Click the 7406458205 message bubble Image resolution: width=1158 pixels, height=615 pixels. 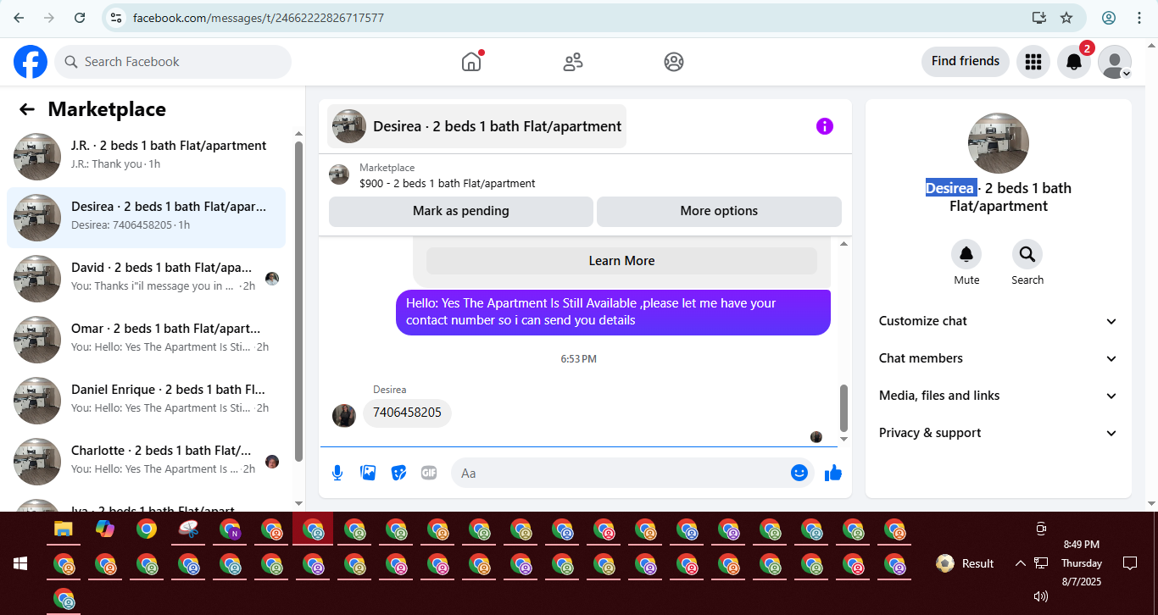click(408, 413)
